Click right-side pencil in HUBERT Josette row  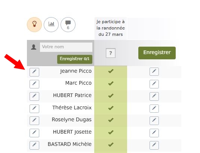154,133
